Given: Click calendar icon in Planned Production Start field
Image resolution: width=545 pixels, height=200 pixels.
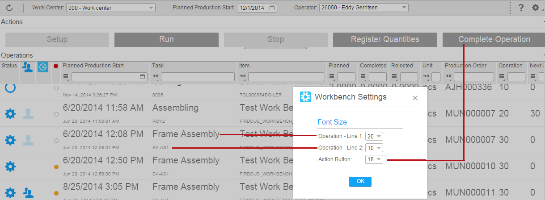Looking at the screenshot, I should [272, 8].
